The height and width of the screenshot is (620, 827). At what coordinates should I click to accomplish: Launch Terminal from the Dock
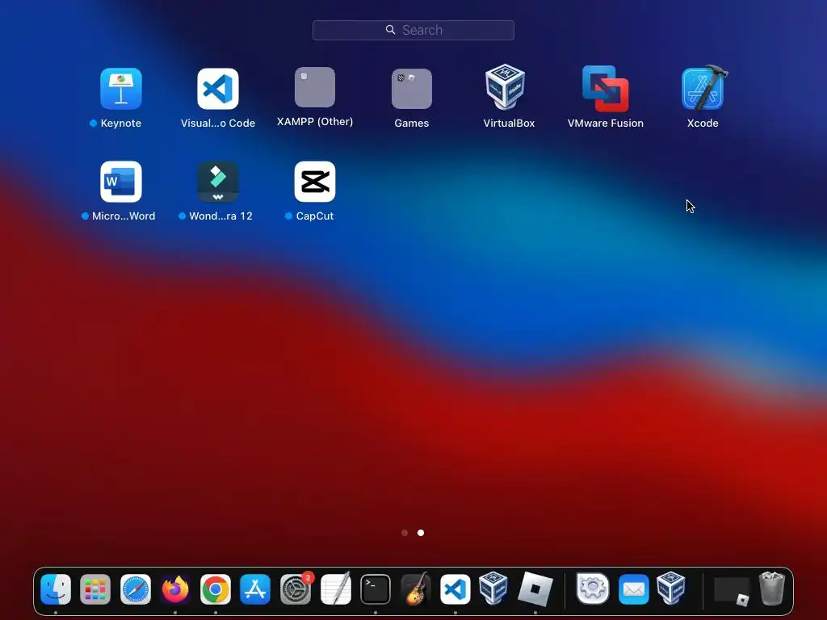(376, 589)
